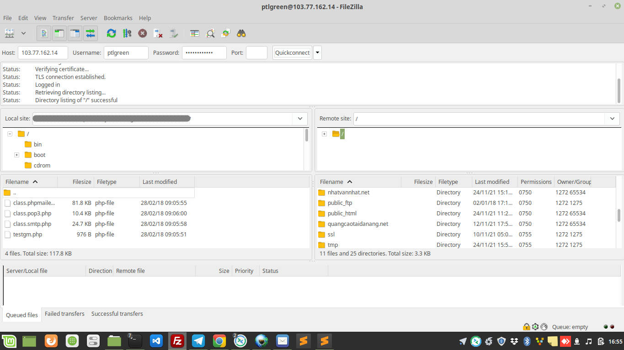Image resolution: width=624 pixels, height=350 pixels.
Task: Toggle the local directory tree display
Action: [x=59, y=33]
